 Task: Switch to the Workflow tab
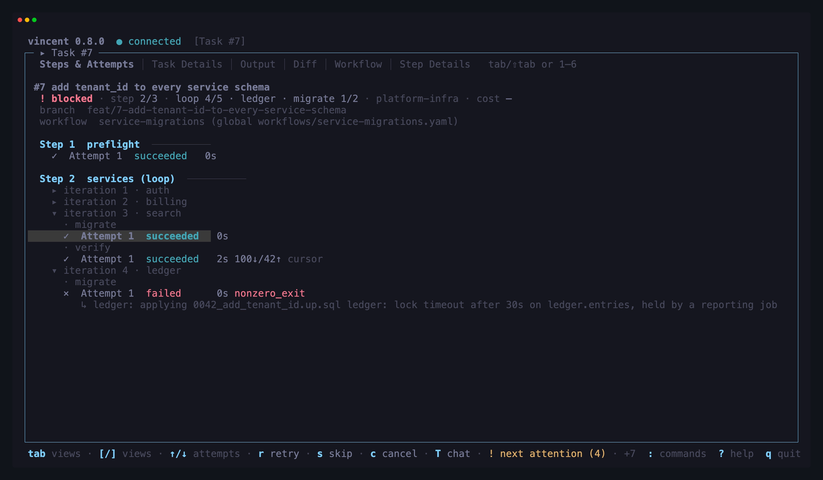[x=358, y=64]
